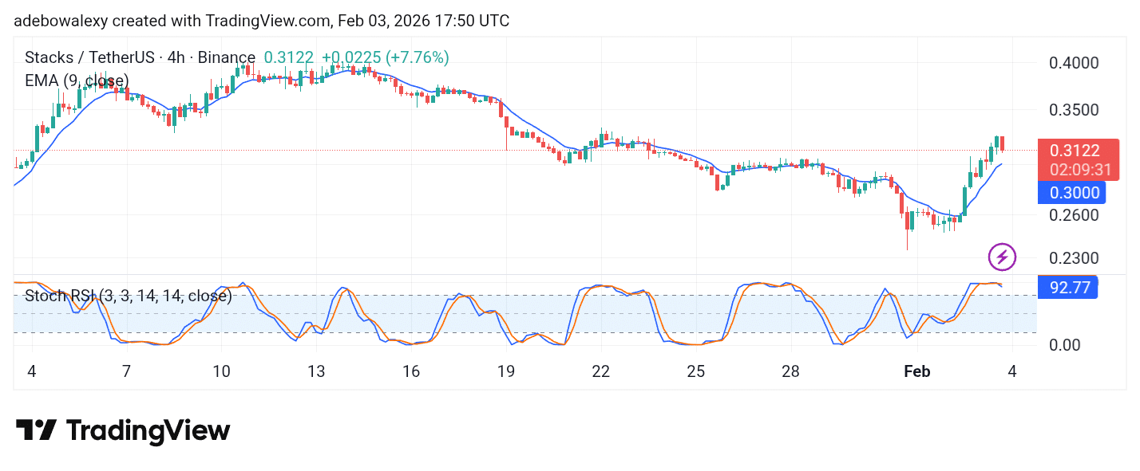The height and width of the screenshot is (471, 1140).
Task: Click the 0.00 Stoch RSI axis label
Action: [1066, 345]
